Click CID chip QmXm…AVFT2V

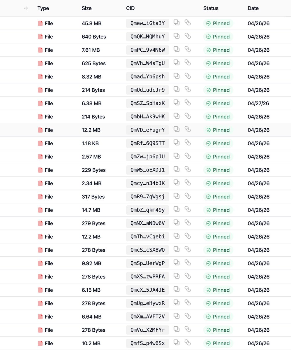tap(148, 317)
